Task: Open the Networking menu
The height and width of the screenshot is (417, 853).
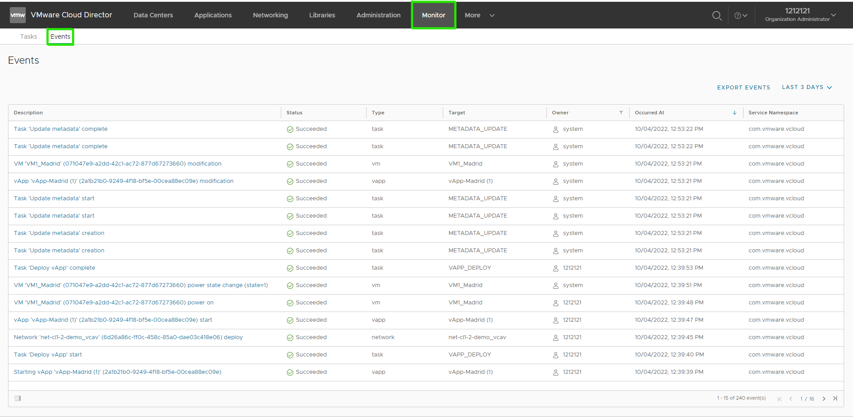Action: pyautogui.click(x=270, y=15)
